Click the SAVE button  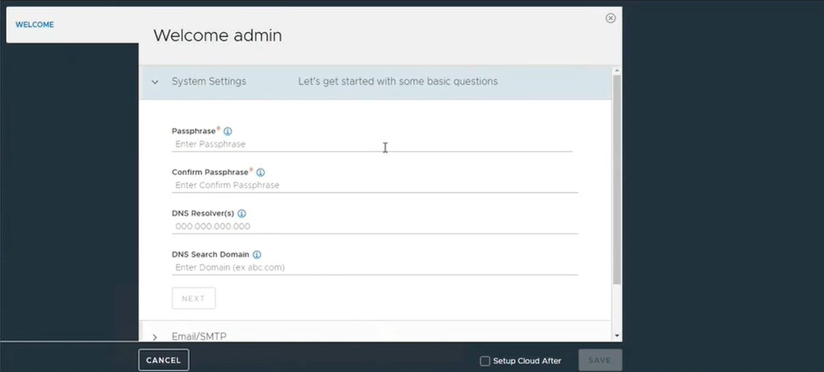click(x=600, y=360)
